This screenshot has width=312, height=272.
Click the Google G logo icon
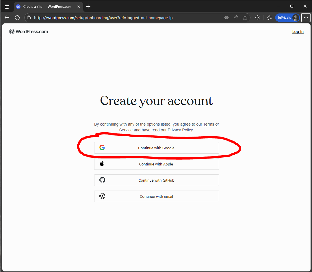102,147
